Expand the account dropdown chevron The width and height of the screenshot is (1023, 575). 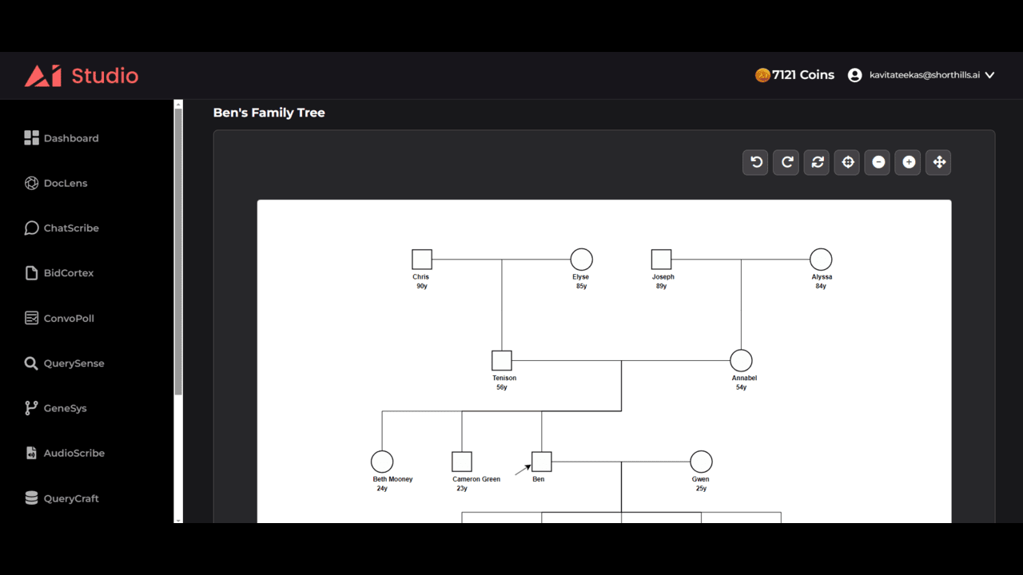coord(989,75)
